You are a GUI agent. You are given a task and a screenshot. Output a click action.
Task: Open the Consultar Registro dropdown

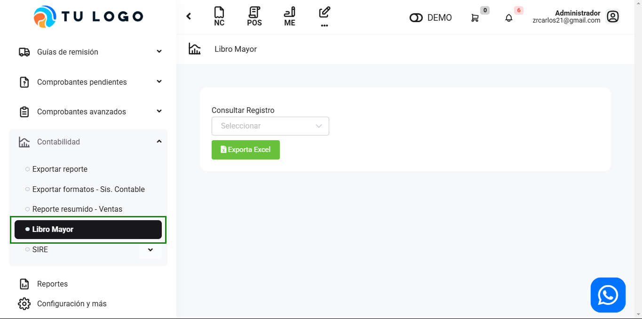tap(270, 126)
